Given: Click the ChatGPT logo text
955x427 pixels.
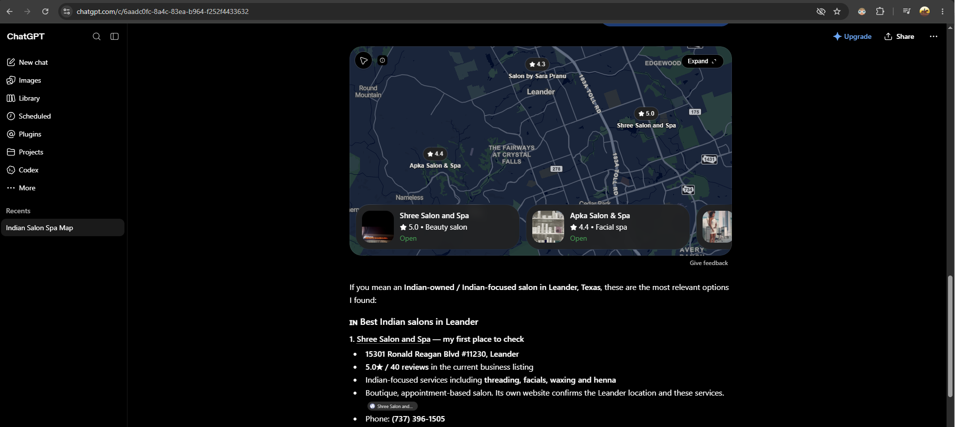Looking at the screenshot, I should 26,36.
